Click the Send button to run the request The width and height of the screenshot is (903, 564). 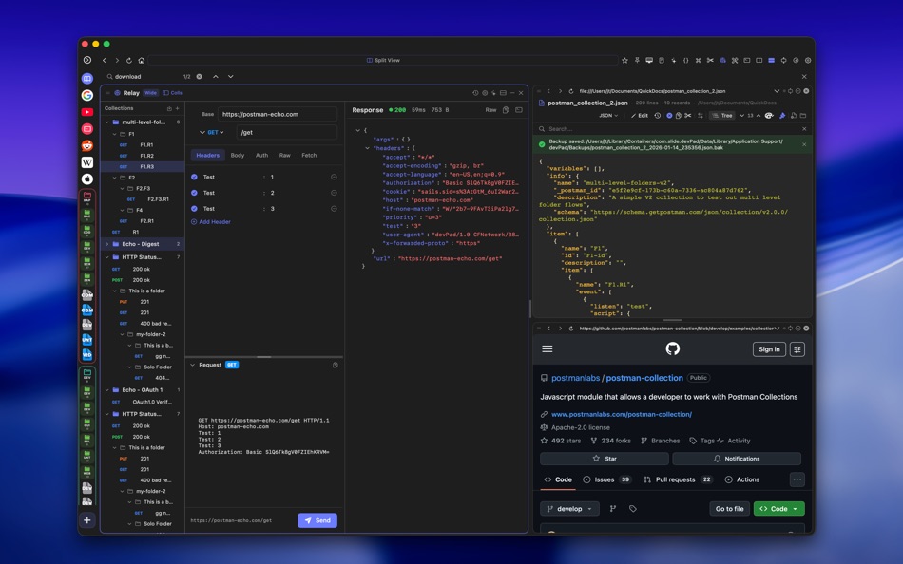317,519
